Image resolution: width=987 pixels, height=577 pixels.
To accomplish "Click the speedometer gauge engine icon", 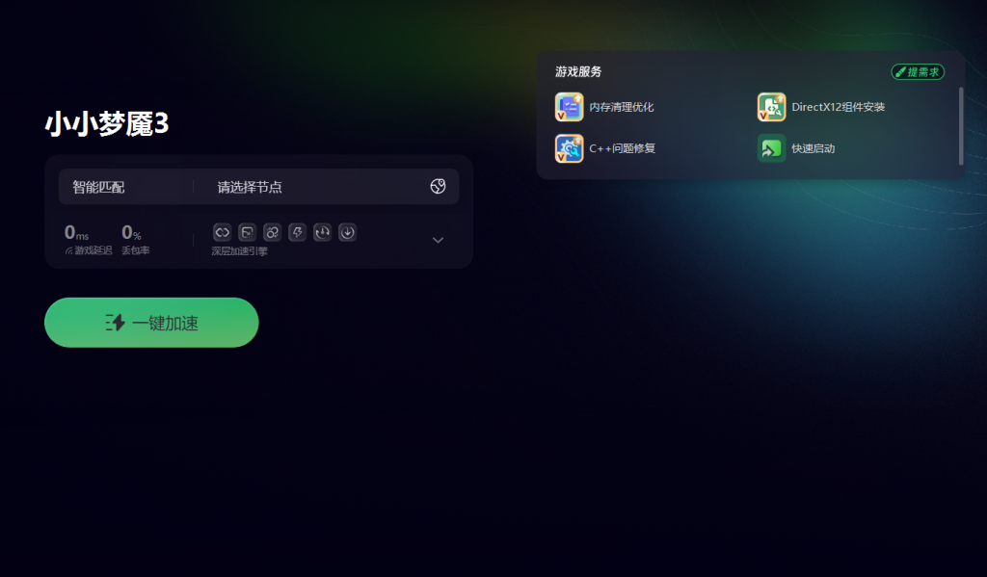I will point(322,233).
